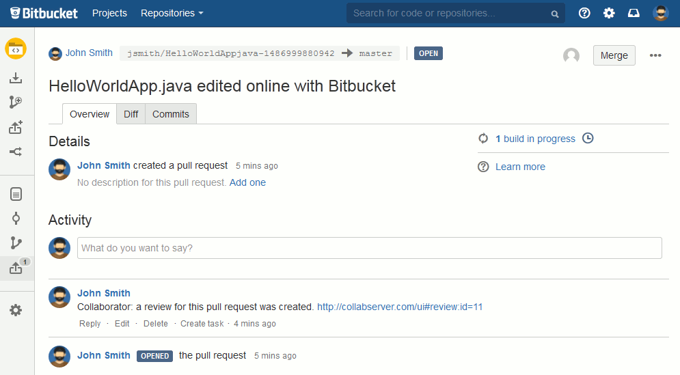Click the Clone icon in the sidebar
This screenshot has width=680, height=375.
click(x=16, y=79)
